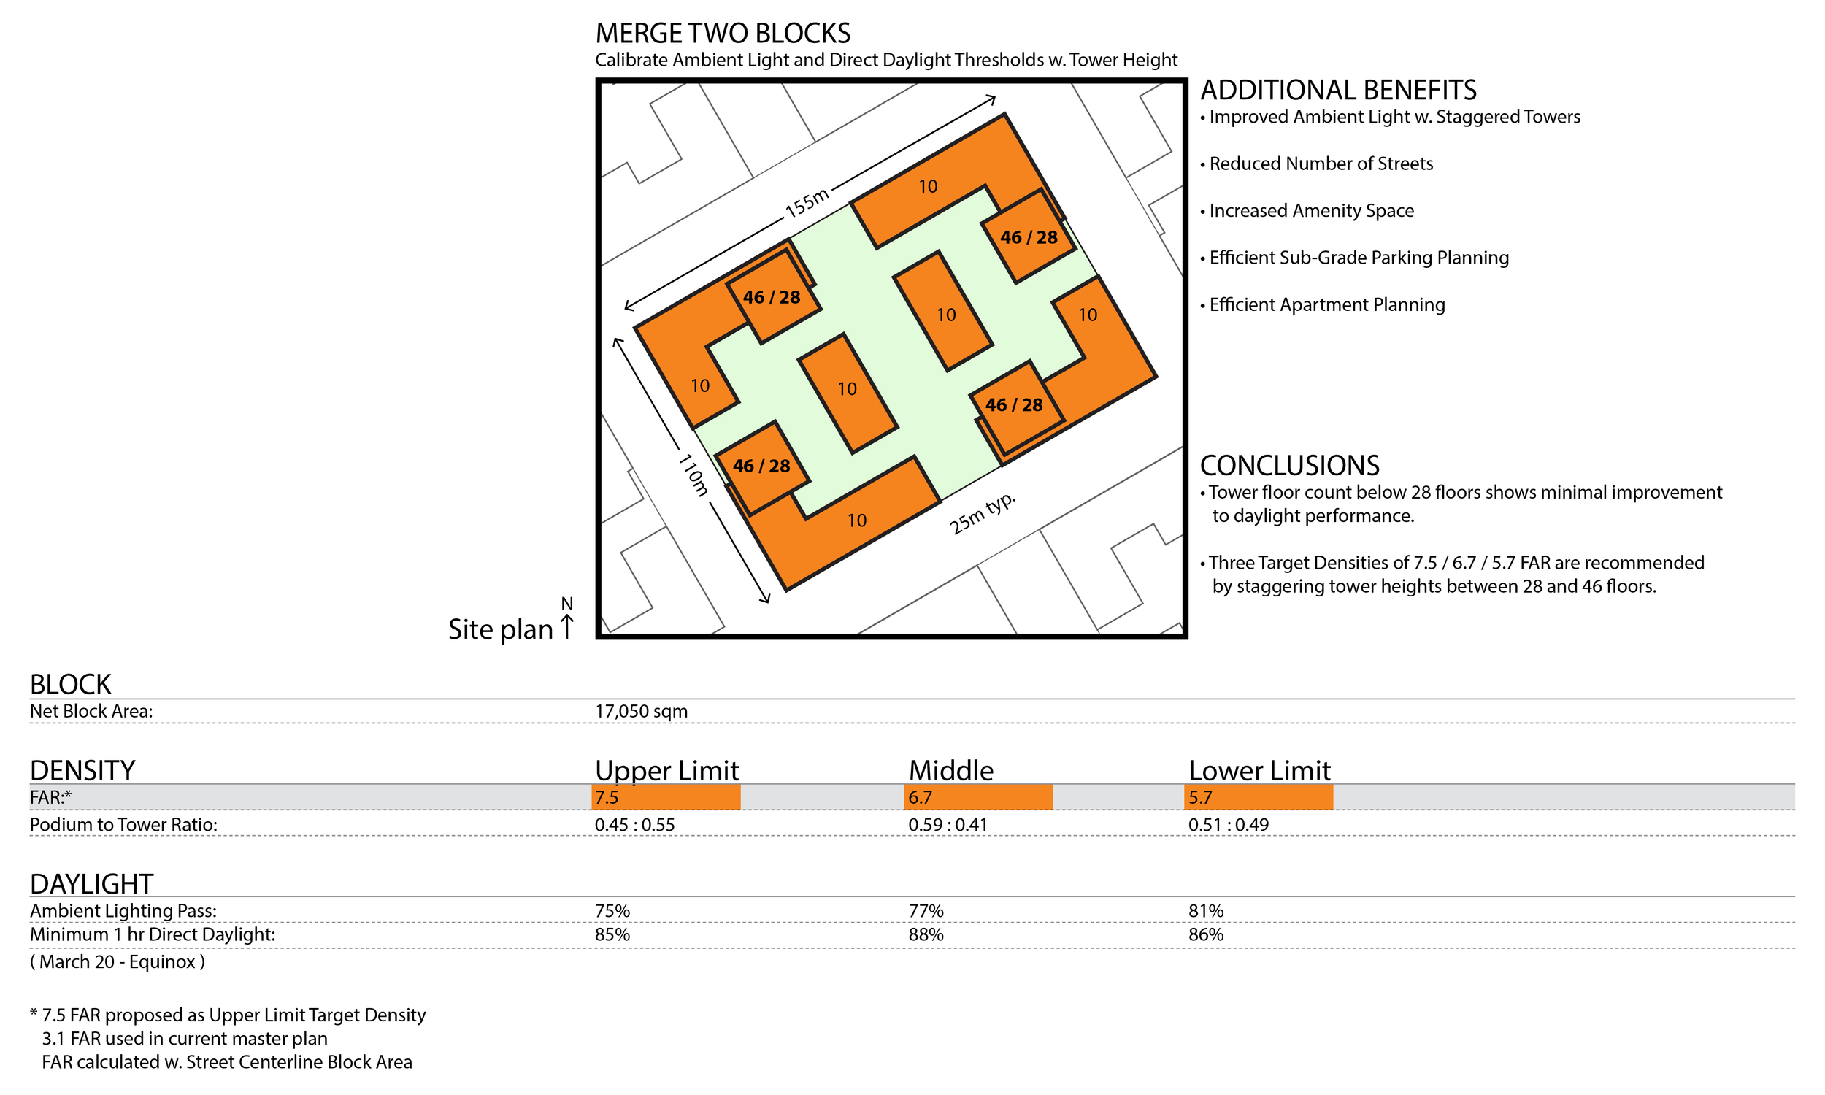
Task: Select the orange 7.5 FAR bar
Action: (x=666, y=797)
